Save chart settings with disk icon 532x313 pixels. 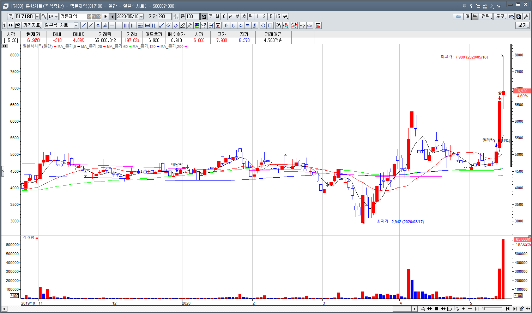pos(518,17)
